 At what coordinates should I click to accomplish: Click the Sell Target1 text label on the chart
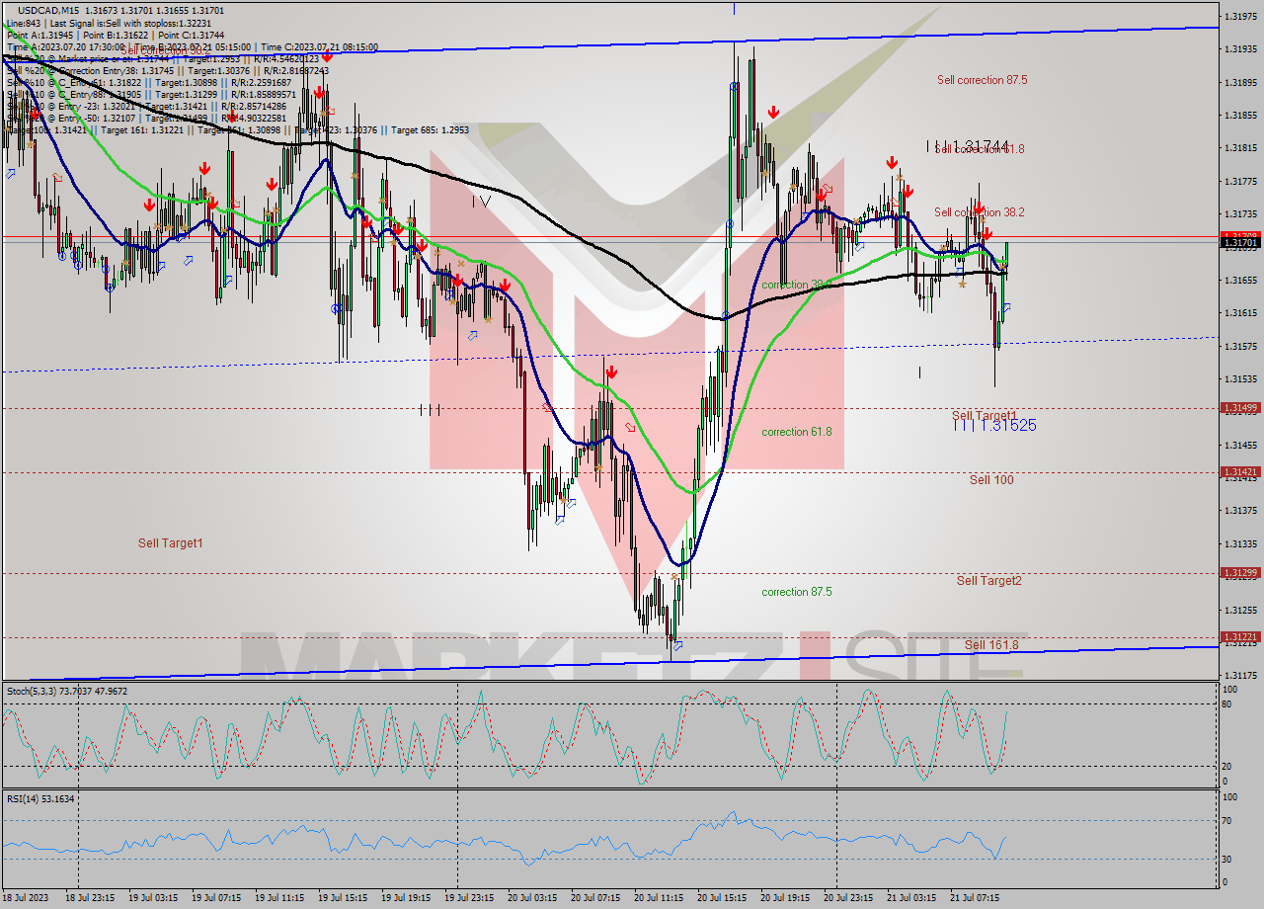tap(170, 542)
